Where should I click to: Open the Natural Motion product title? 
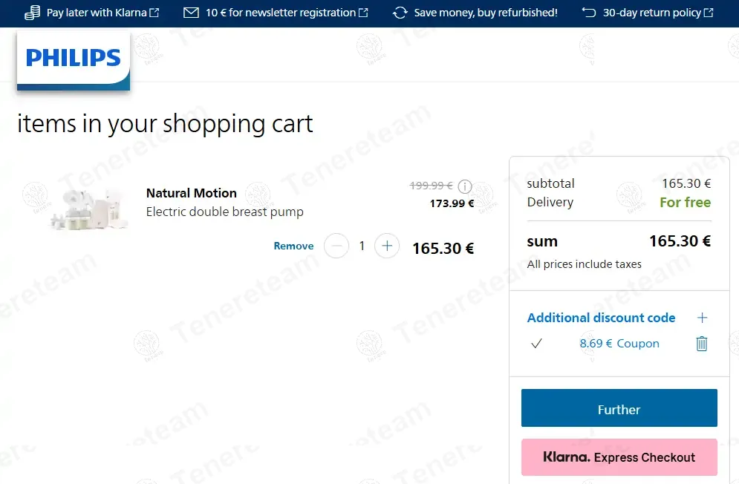pyautogui.click(x=192, y=193)
